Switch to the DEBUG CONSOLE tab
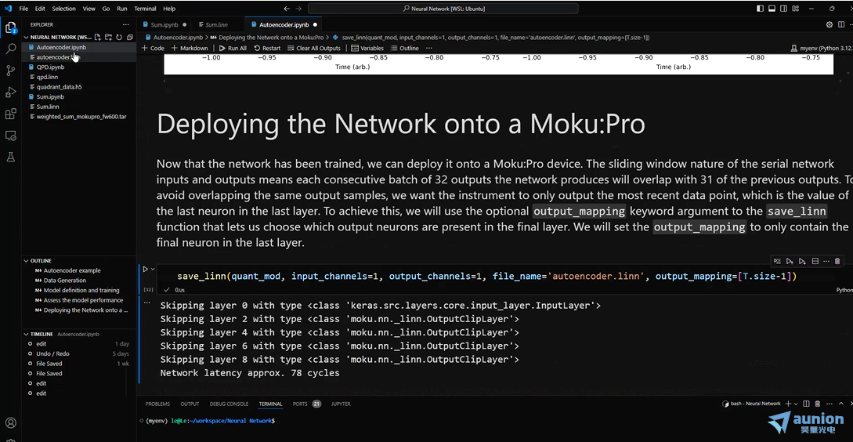This screenshot has width=853, height=442. point(229,404)
